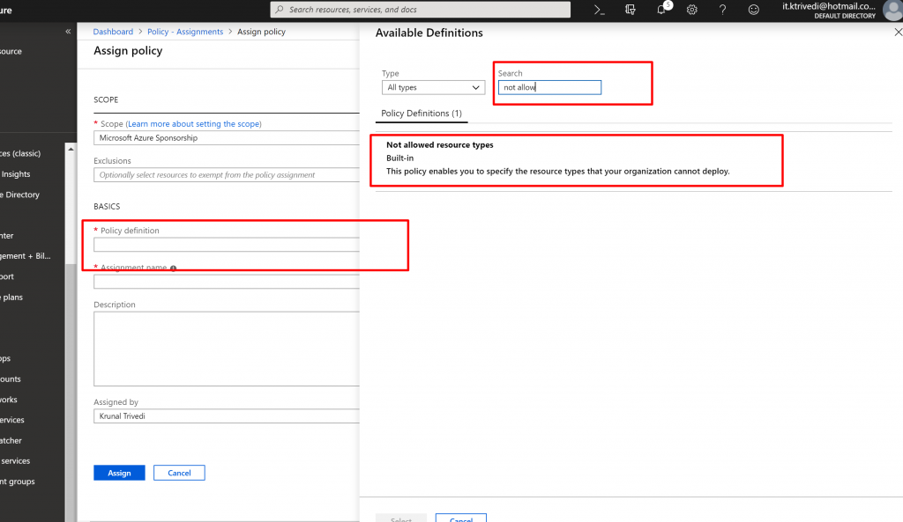The image size is (903, 522).
Task: Open the Dashboard breadcrumb link
Action: point(113,32)
